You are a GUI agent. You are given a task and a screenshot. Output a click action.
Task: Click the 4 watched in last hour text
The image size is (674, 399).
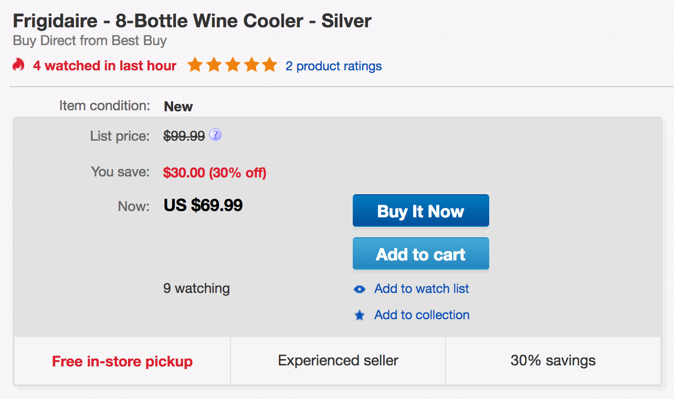(x=104, y=66)
